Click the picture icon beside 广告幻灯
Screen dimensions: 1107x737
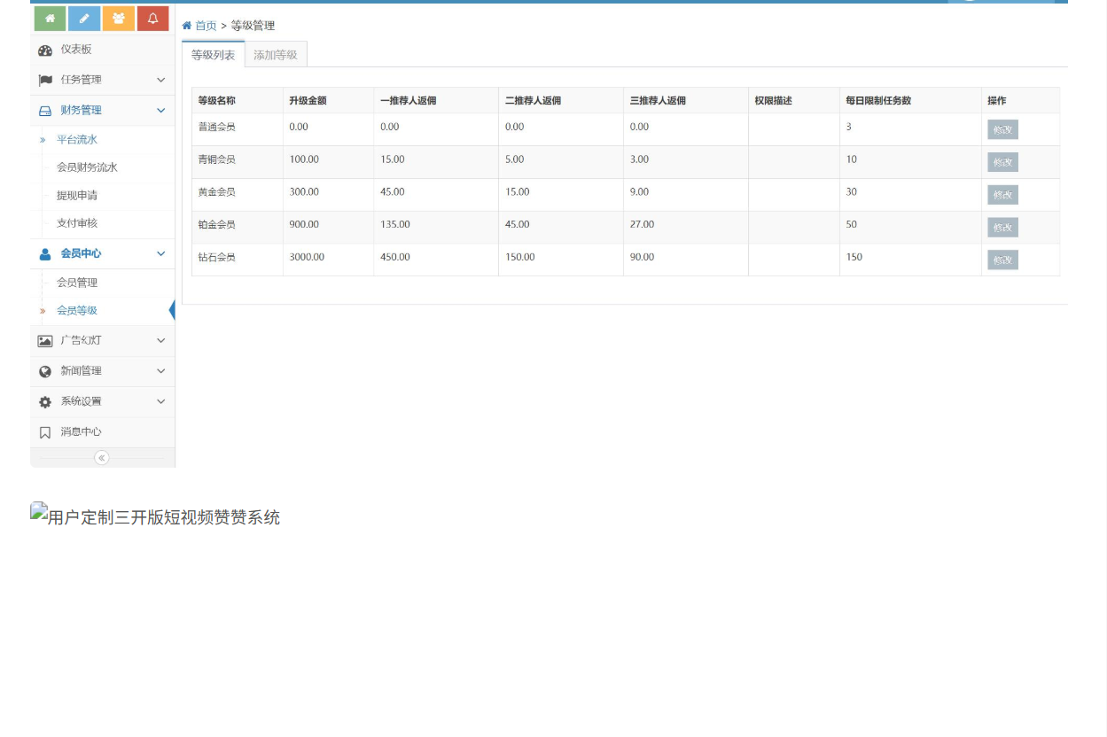[45, 341]
